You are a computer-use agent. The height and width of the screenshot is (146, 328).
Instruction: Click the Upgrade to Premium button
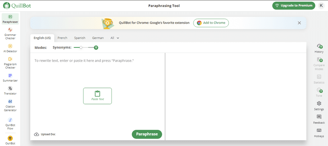pyautogui.click(x=294, y=5)
